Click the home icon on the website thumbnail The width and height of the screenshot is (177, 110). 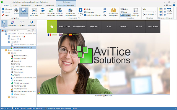[x=52, y=27]
